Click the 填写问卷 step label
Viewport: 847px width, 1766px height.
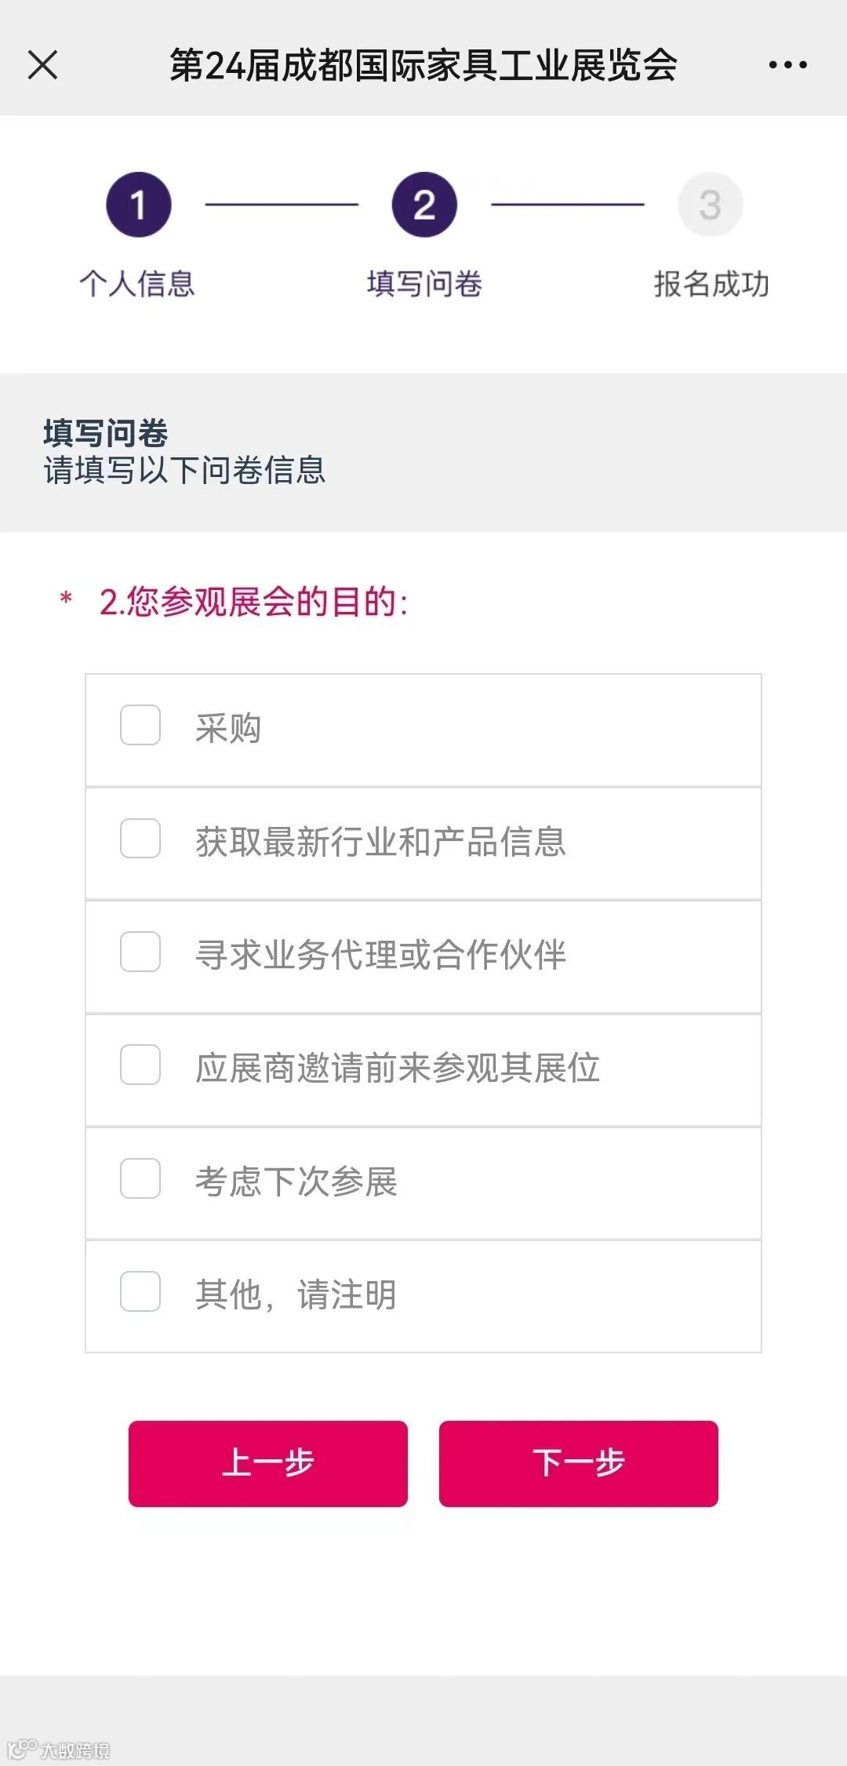click(x=424, y=283)
